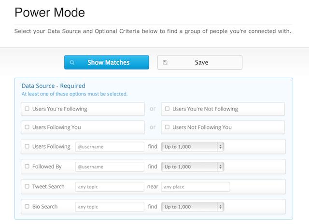Open the Users Following limit dropdown
This screenshot has height=224, width=309.
[x=193, y=146]
